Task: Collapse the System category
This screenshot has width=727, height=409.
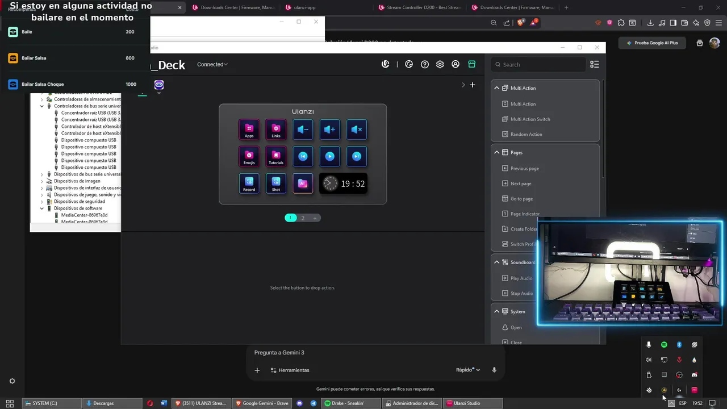Action: (496, 311)
